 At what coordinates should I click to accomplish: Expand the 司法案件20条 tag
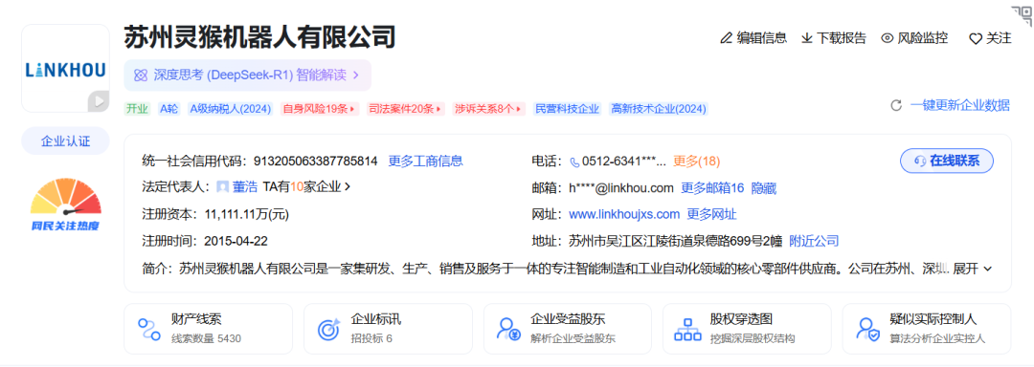click(x=406, y=109)
